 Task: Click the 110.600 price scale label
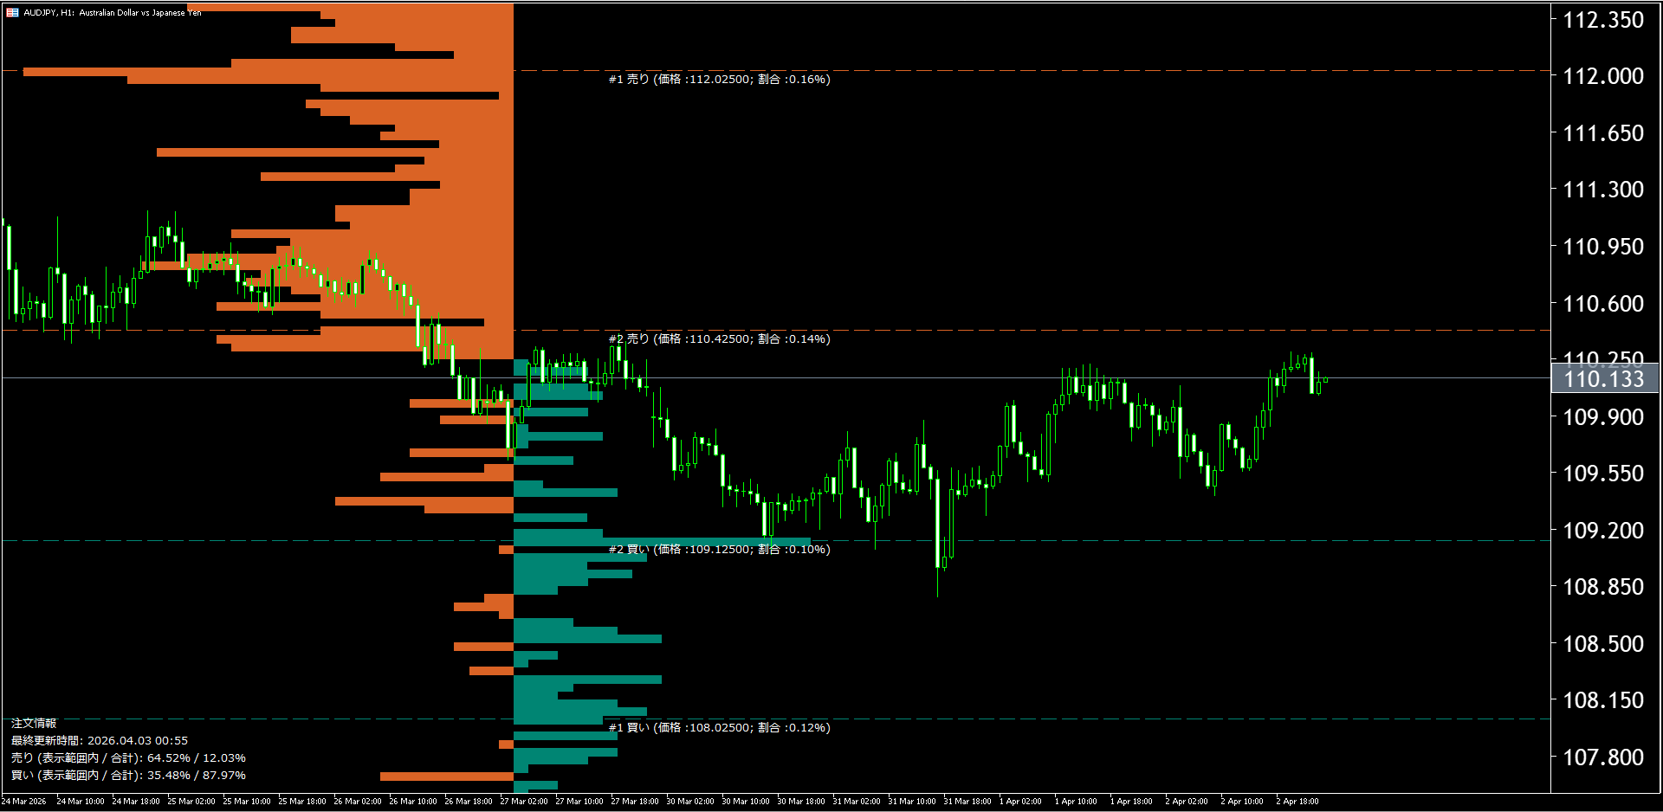pyautogui.click(x=1603, y=304)
